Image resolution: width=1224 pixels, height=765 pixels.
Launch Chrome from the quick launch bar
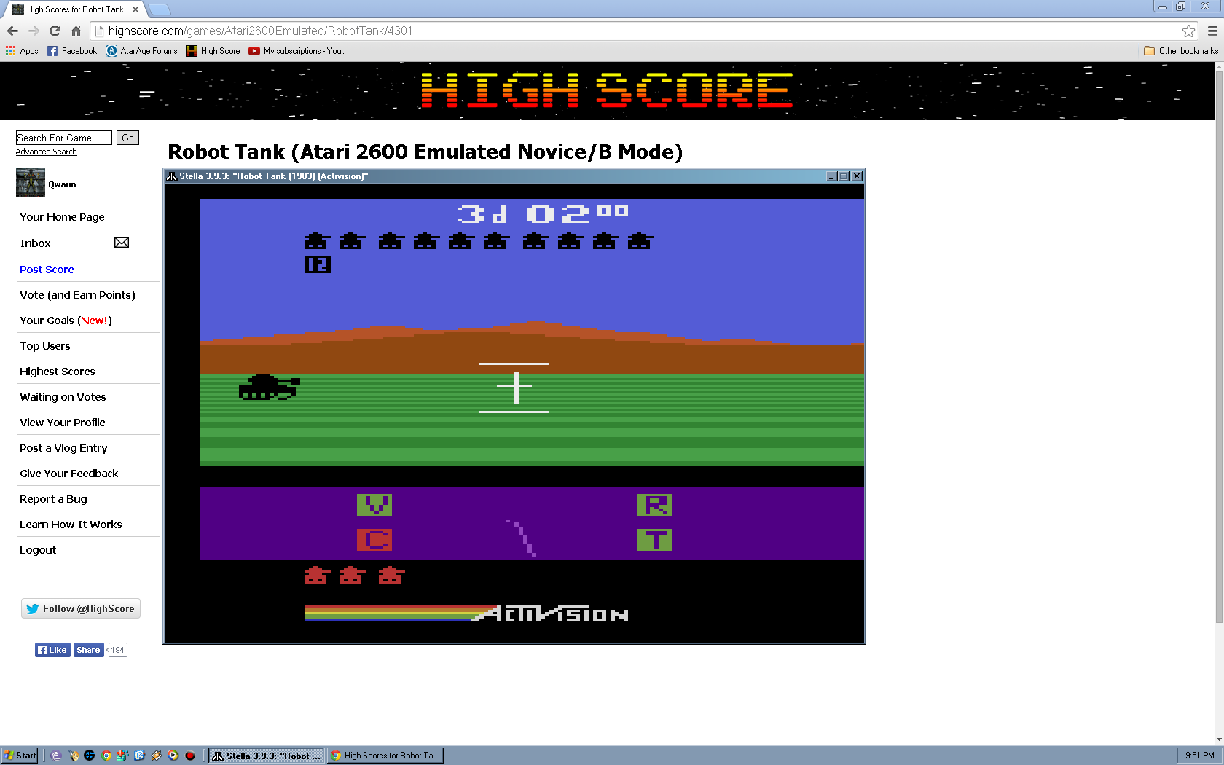tap(106, 756)
